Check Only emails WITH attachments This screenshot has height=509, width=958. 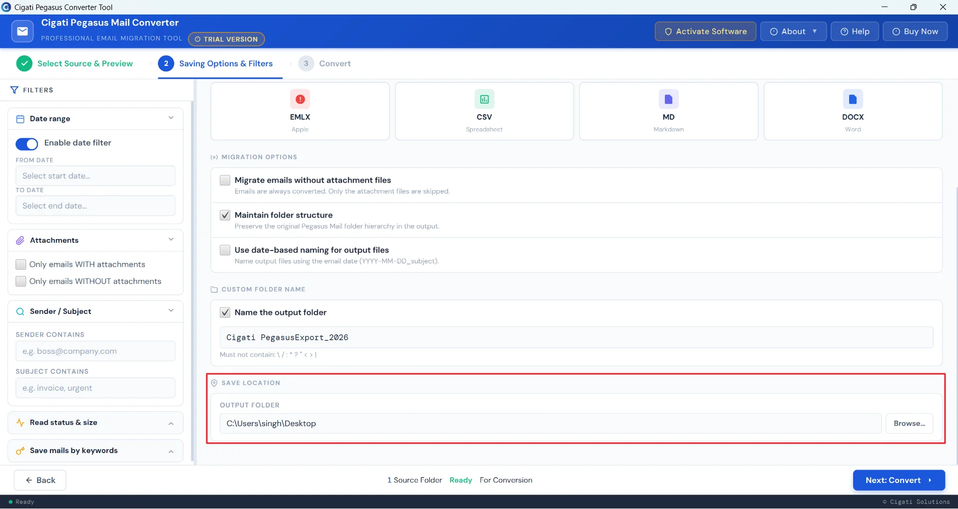point(21,264)
